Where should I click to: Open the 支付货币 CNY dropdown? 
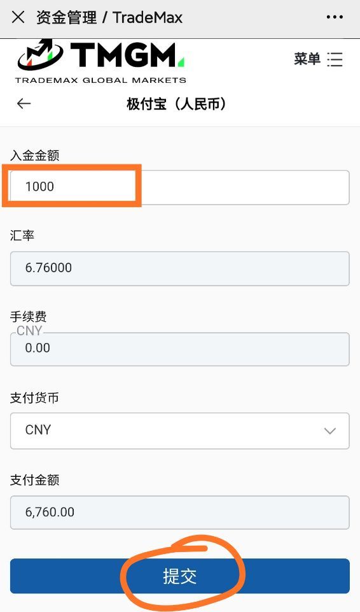[179, 431]
